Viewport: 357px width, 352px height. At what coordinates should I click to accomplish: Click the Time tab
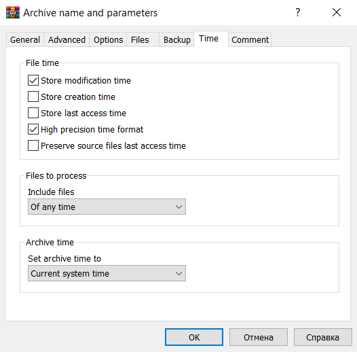pos(211,39)
